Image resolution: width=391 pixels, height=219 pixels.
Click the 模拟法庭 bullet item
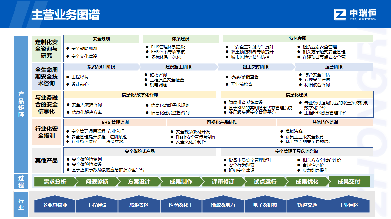(294, 131)
